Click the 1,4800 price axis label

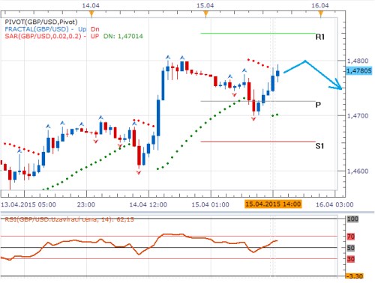click(358, 61)
